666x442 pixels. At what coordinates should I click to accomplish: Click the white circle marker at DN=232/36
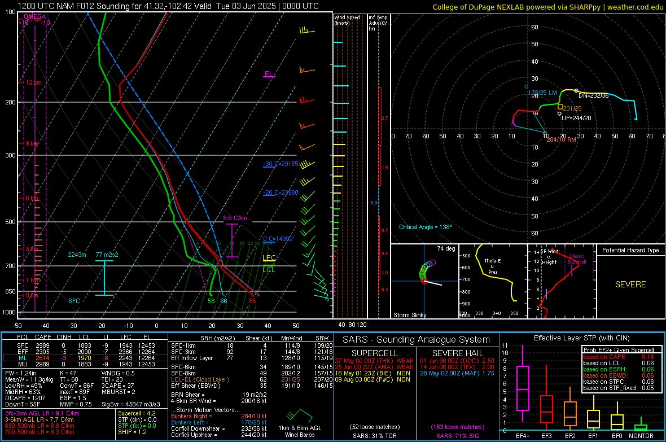tap(576, 90)
